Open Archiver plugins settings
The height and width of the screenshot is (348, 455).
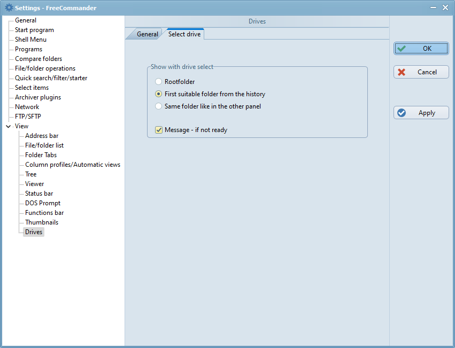pos(38,97)
